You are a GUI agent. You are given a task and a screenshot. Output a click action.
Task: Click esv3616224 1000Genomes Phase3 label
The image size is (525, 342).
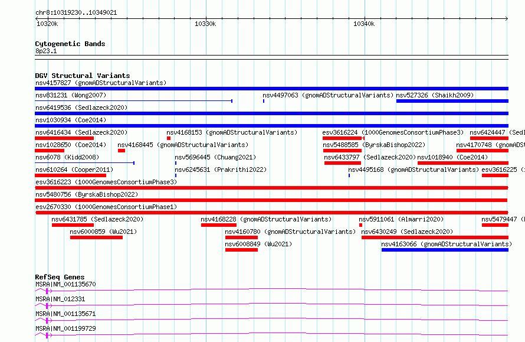[393, 132]
